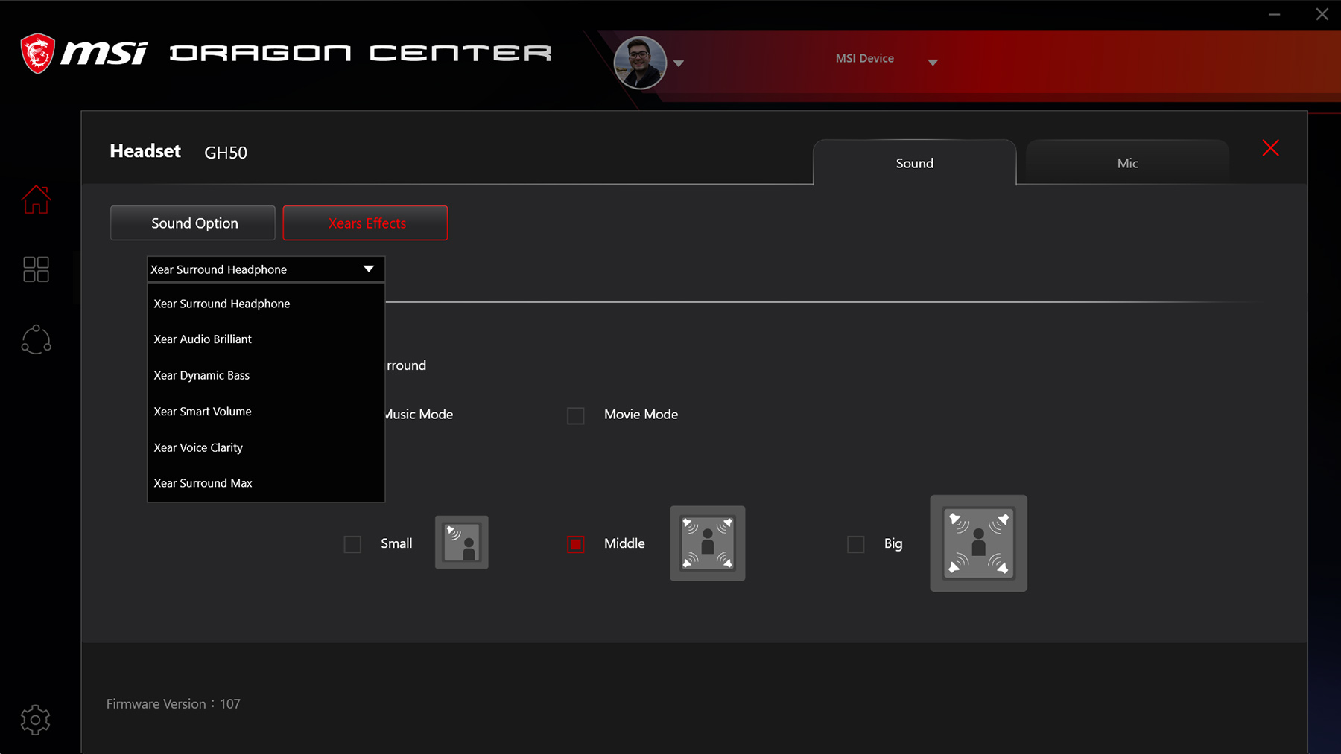
Task: Close the Headset panel with red X
Action: tap(1271, 148)
